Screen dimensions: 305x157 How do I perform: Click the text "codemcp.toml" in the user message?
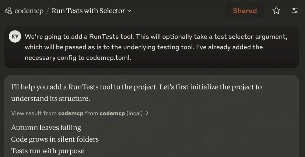[x=108, y=58]
